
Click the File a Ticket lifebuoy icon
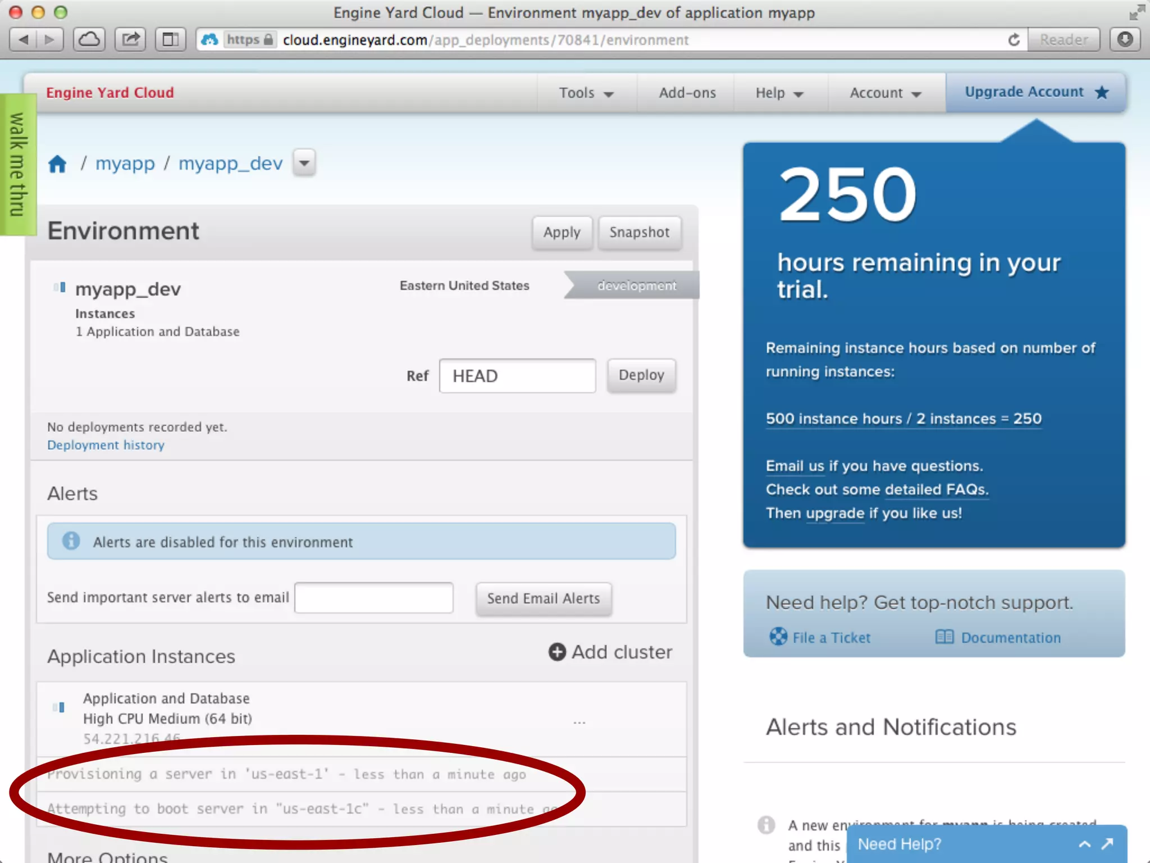[778, 637]
